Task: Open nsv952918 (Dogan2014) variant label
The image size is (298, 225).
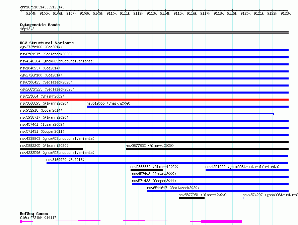Action: (x=41, y=110)
